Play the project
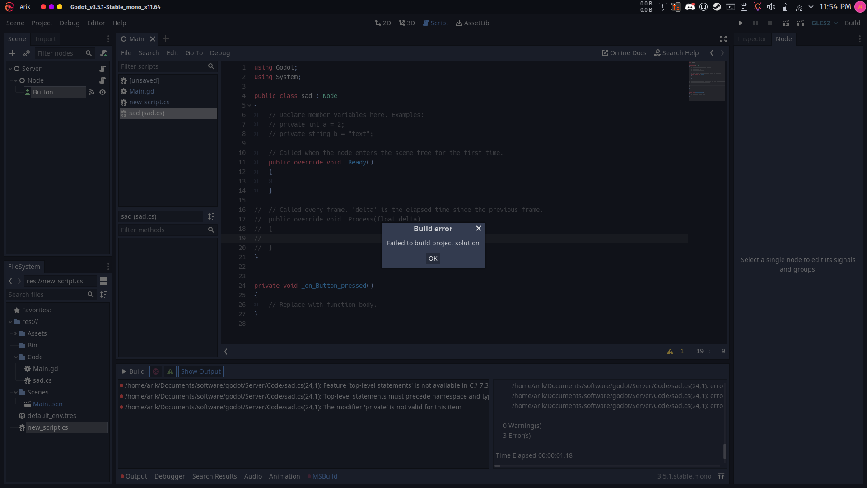This screenshot has width=867, height=488. pos(741,23)
